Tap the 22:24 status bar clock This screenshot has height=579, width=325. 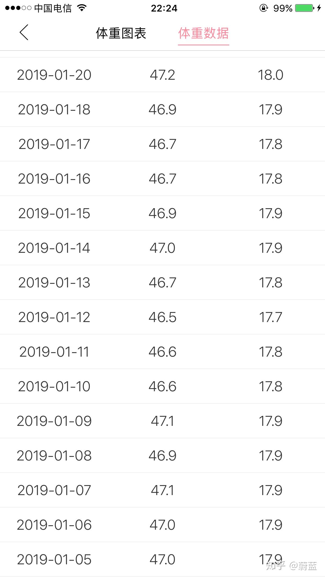pyautogui.click(x=164, y=8)
